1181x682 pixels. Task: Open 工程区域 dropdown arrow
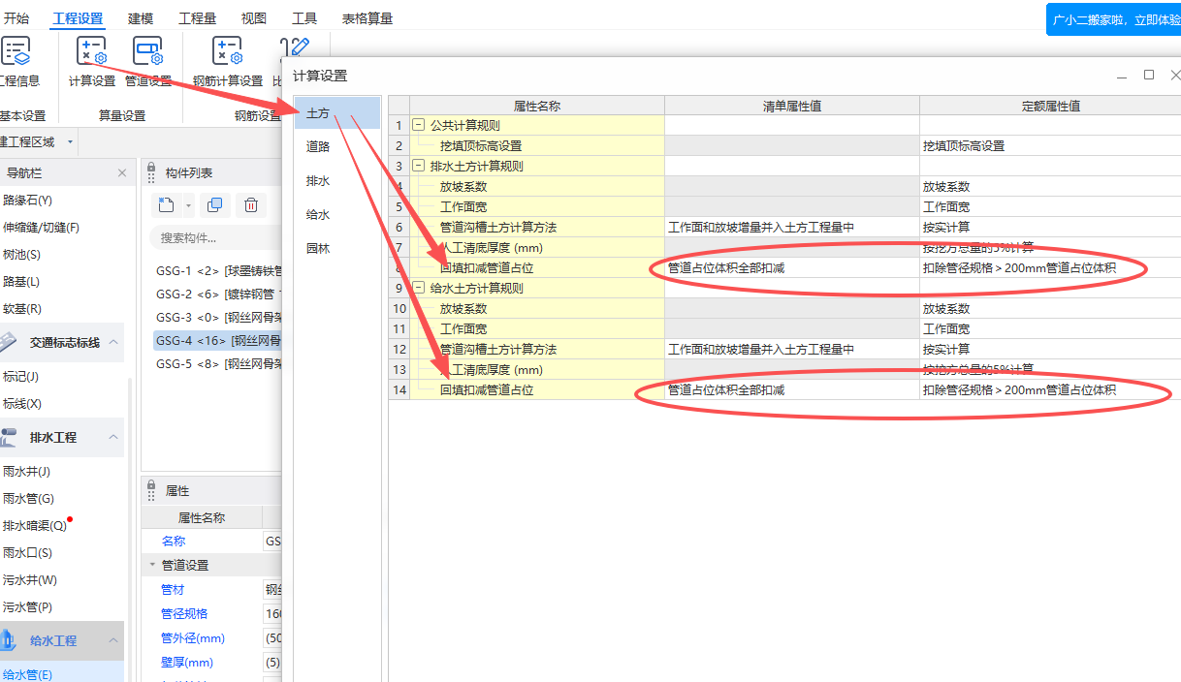(70, 142)
